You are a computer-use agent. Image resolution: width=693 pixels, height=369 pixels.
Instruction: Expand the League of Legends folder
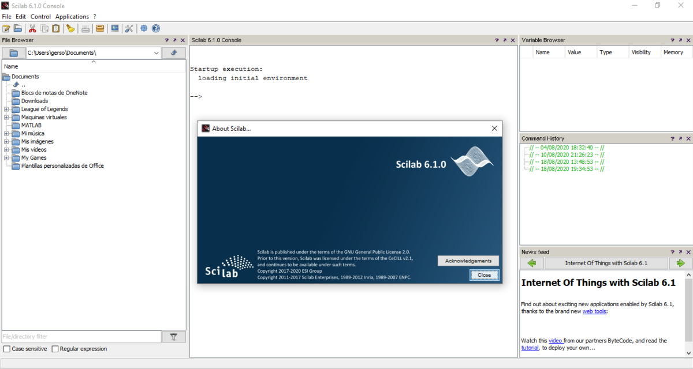pos(6,109)
